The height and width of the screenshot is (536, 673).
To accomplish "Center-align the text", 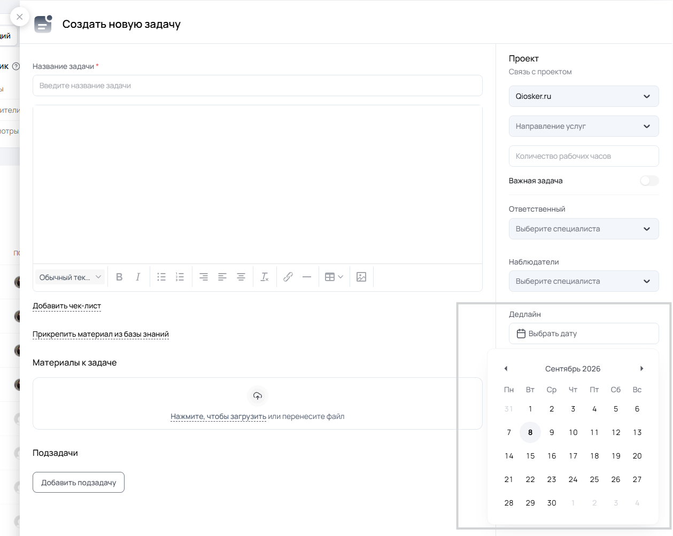I will pyautogui.click(x=241, y=277).
